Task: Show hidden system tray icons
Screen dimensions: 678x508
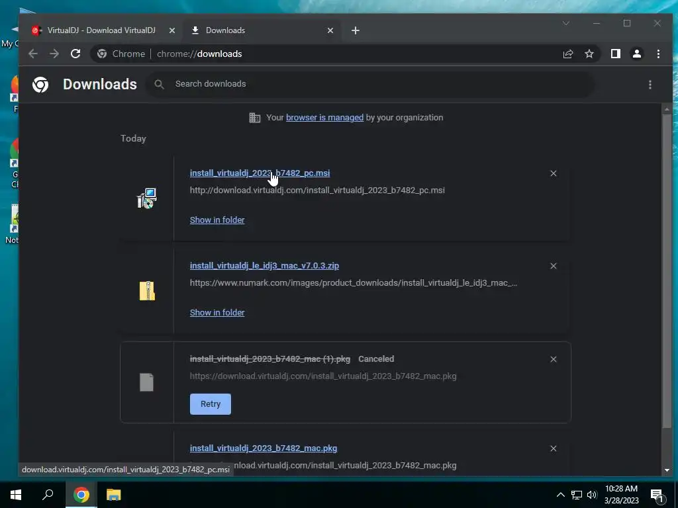Action: [x=560, y=495]
